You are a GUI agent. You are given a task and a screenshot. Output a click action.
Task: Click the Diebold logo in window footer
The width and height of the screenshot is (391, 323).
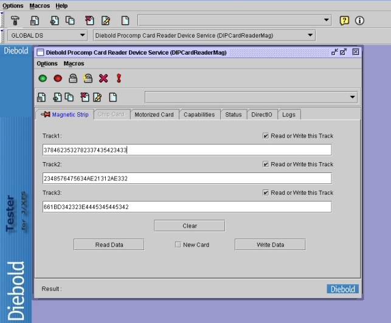click(x=342, y=289)
